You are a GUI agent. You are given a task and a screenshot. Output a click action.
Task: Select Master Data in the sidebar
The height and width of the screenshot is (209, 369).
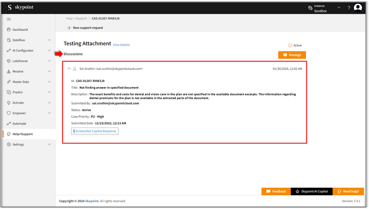21,82
